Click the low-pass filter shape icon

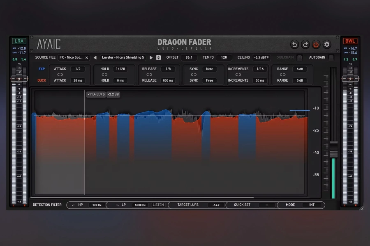(x=117, y=205)
